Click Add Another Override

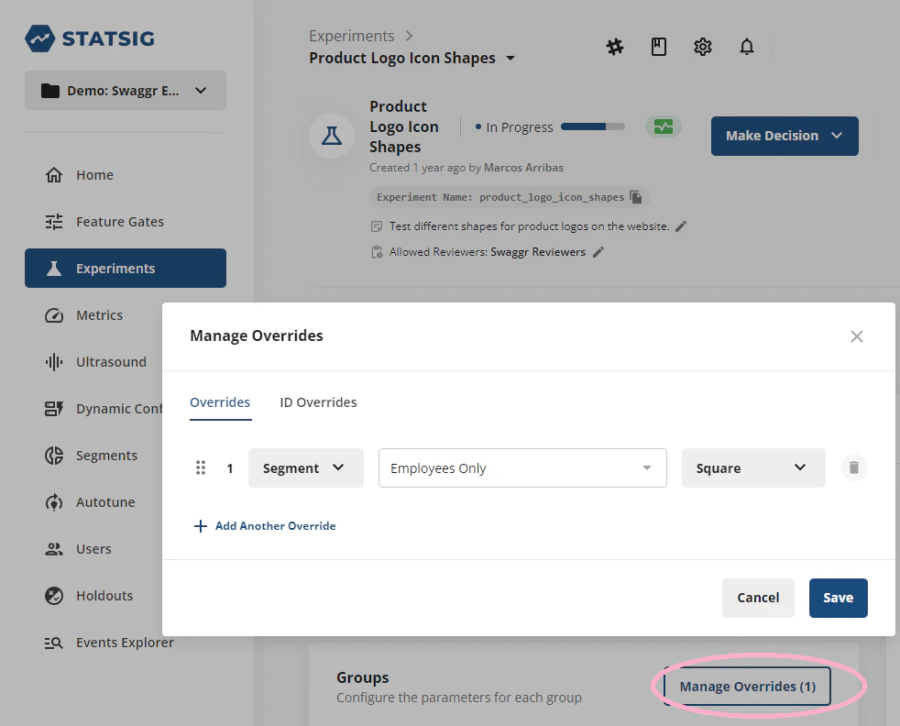(x=265, y=526)
